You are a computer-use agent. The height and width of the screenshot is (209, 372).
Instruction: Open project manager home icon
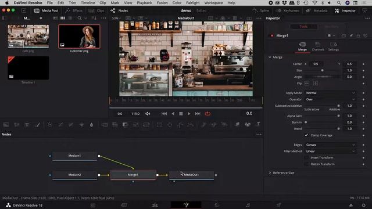(x=351, y=205)
